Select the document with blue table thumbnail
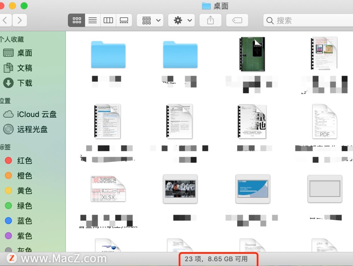 pos(108,121)
